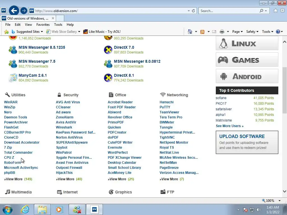Open the Windows Start button
287x215 pixels.
(8, 209)
